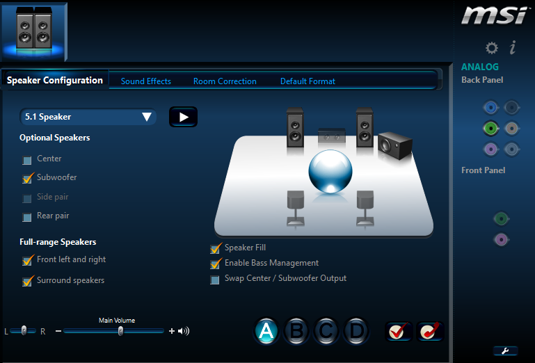
Task: Click the Main Volume slider handle
Action: click(x=120, y=331)
